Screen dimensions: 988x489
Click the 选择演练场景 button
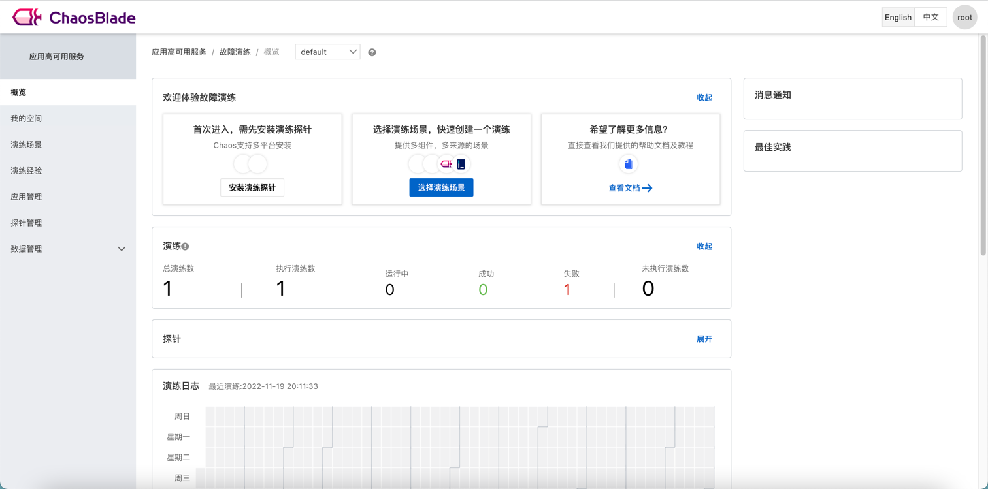click(x=441, y=188)
